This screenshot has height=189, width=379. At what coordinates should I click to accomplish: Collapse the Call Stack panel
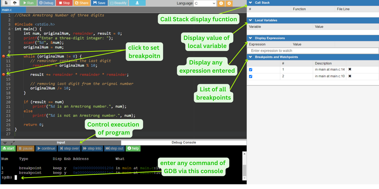coord(250,3)
